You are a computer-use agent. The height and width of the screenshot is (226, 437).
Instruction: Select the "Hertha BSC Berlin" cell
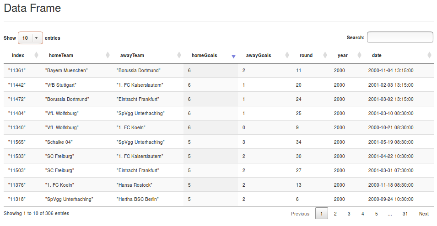(x=138, y=199)
